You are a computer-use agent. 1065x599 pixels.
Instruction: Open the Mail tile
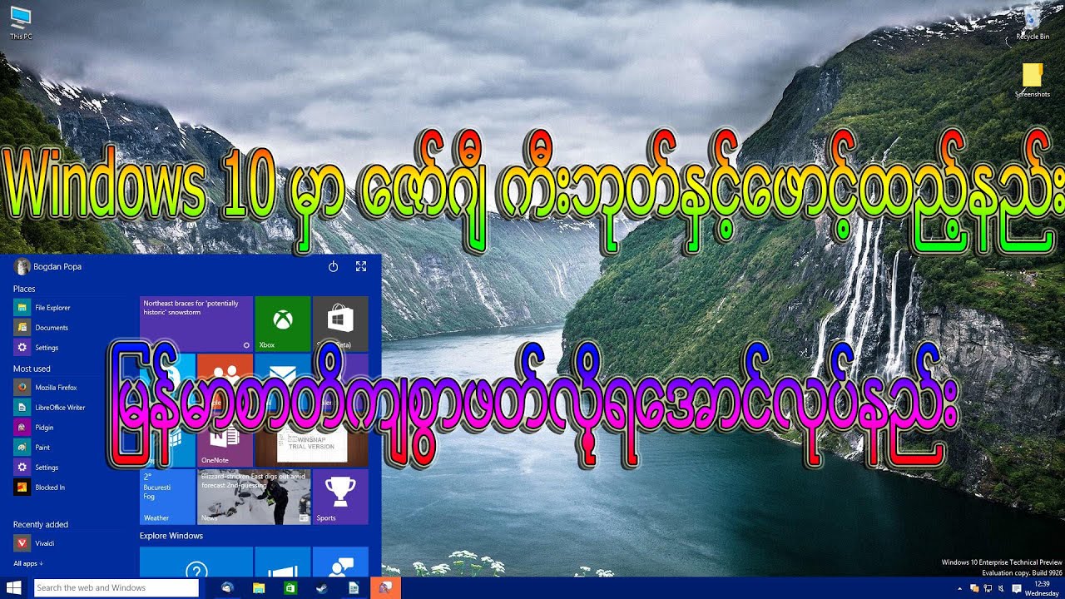(x=283, y=381)
